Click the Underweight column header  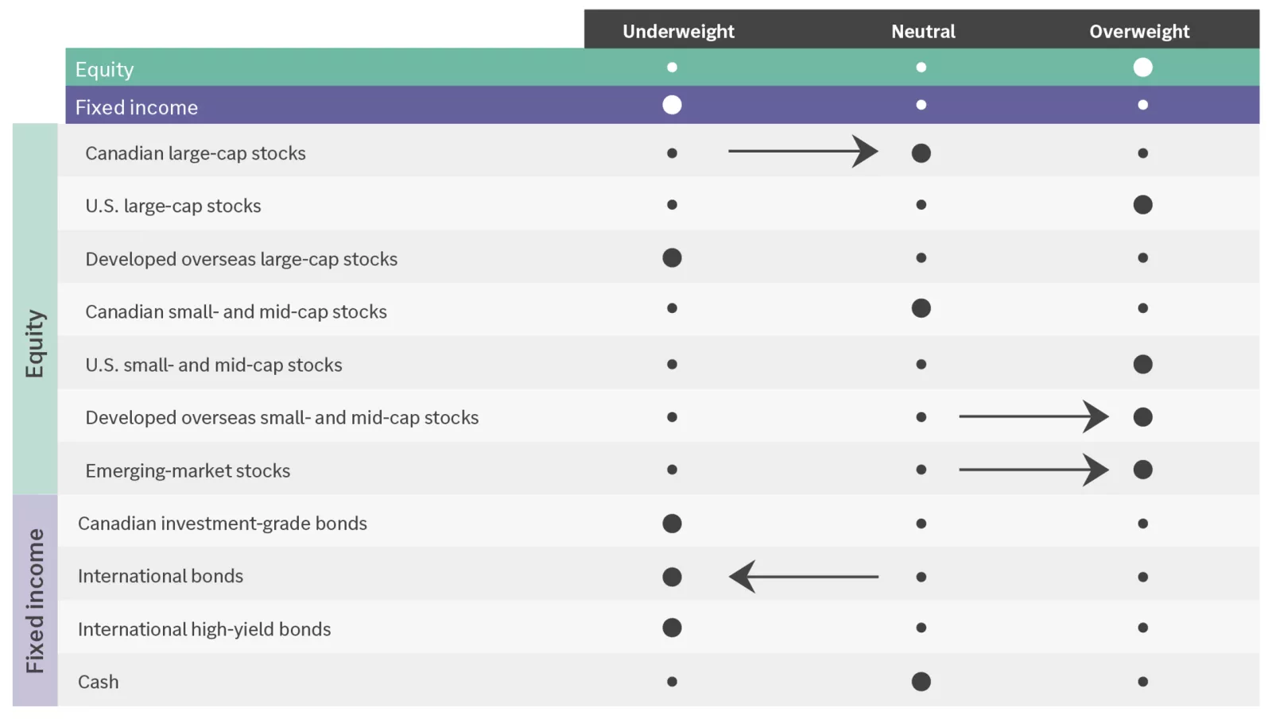tap(678, 32)
